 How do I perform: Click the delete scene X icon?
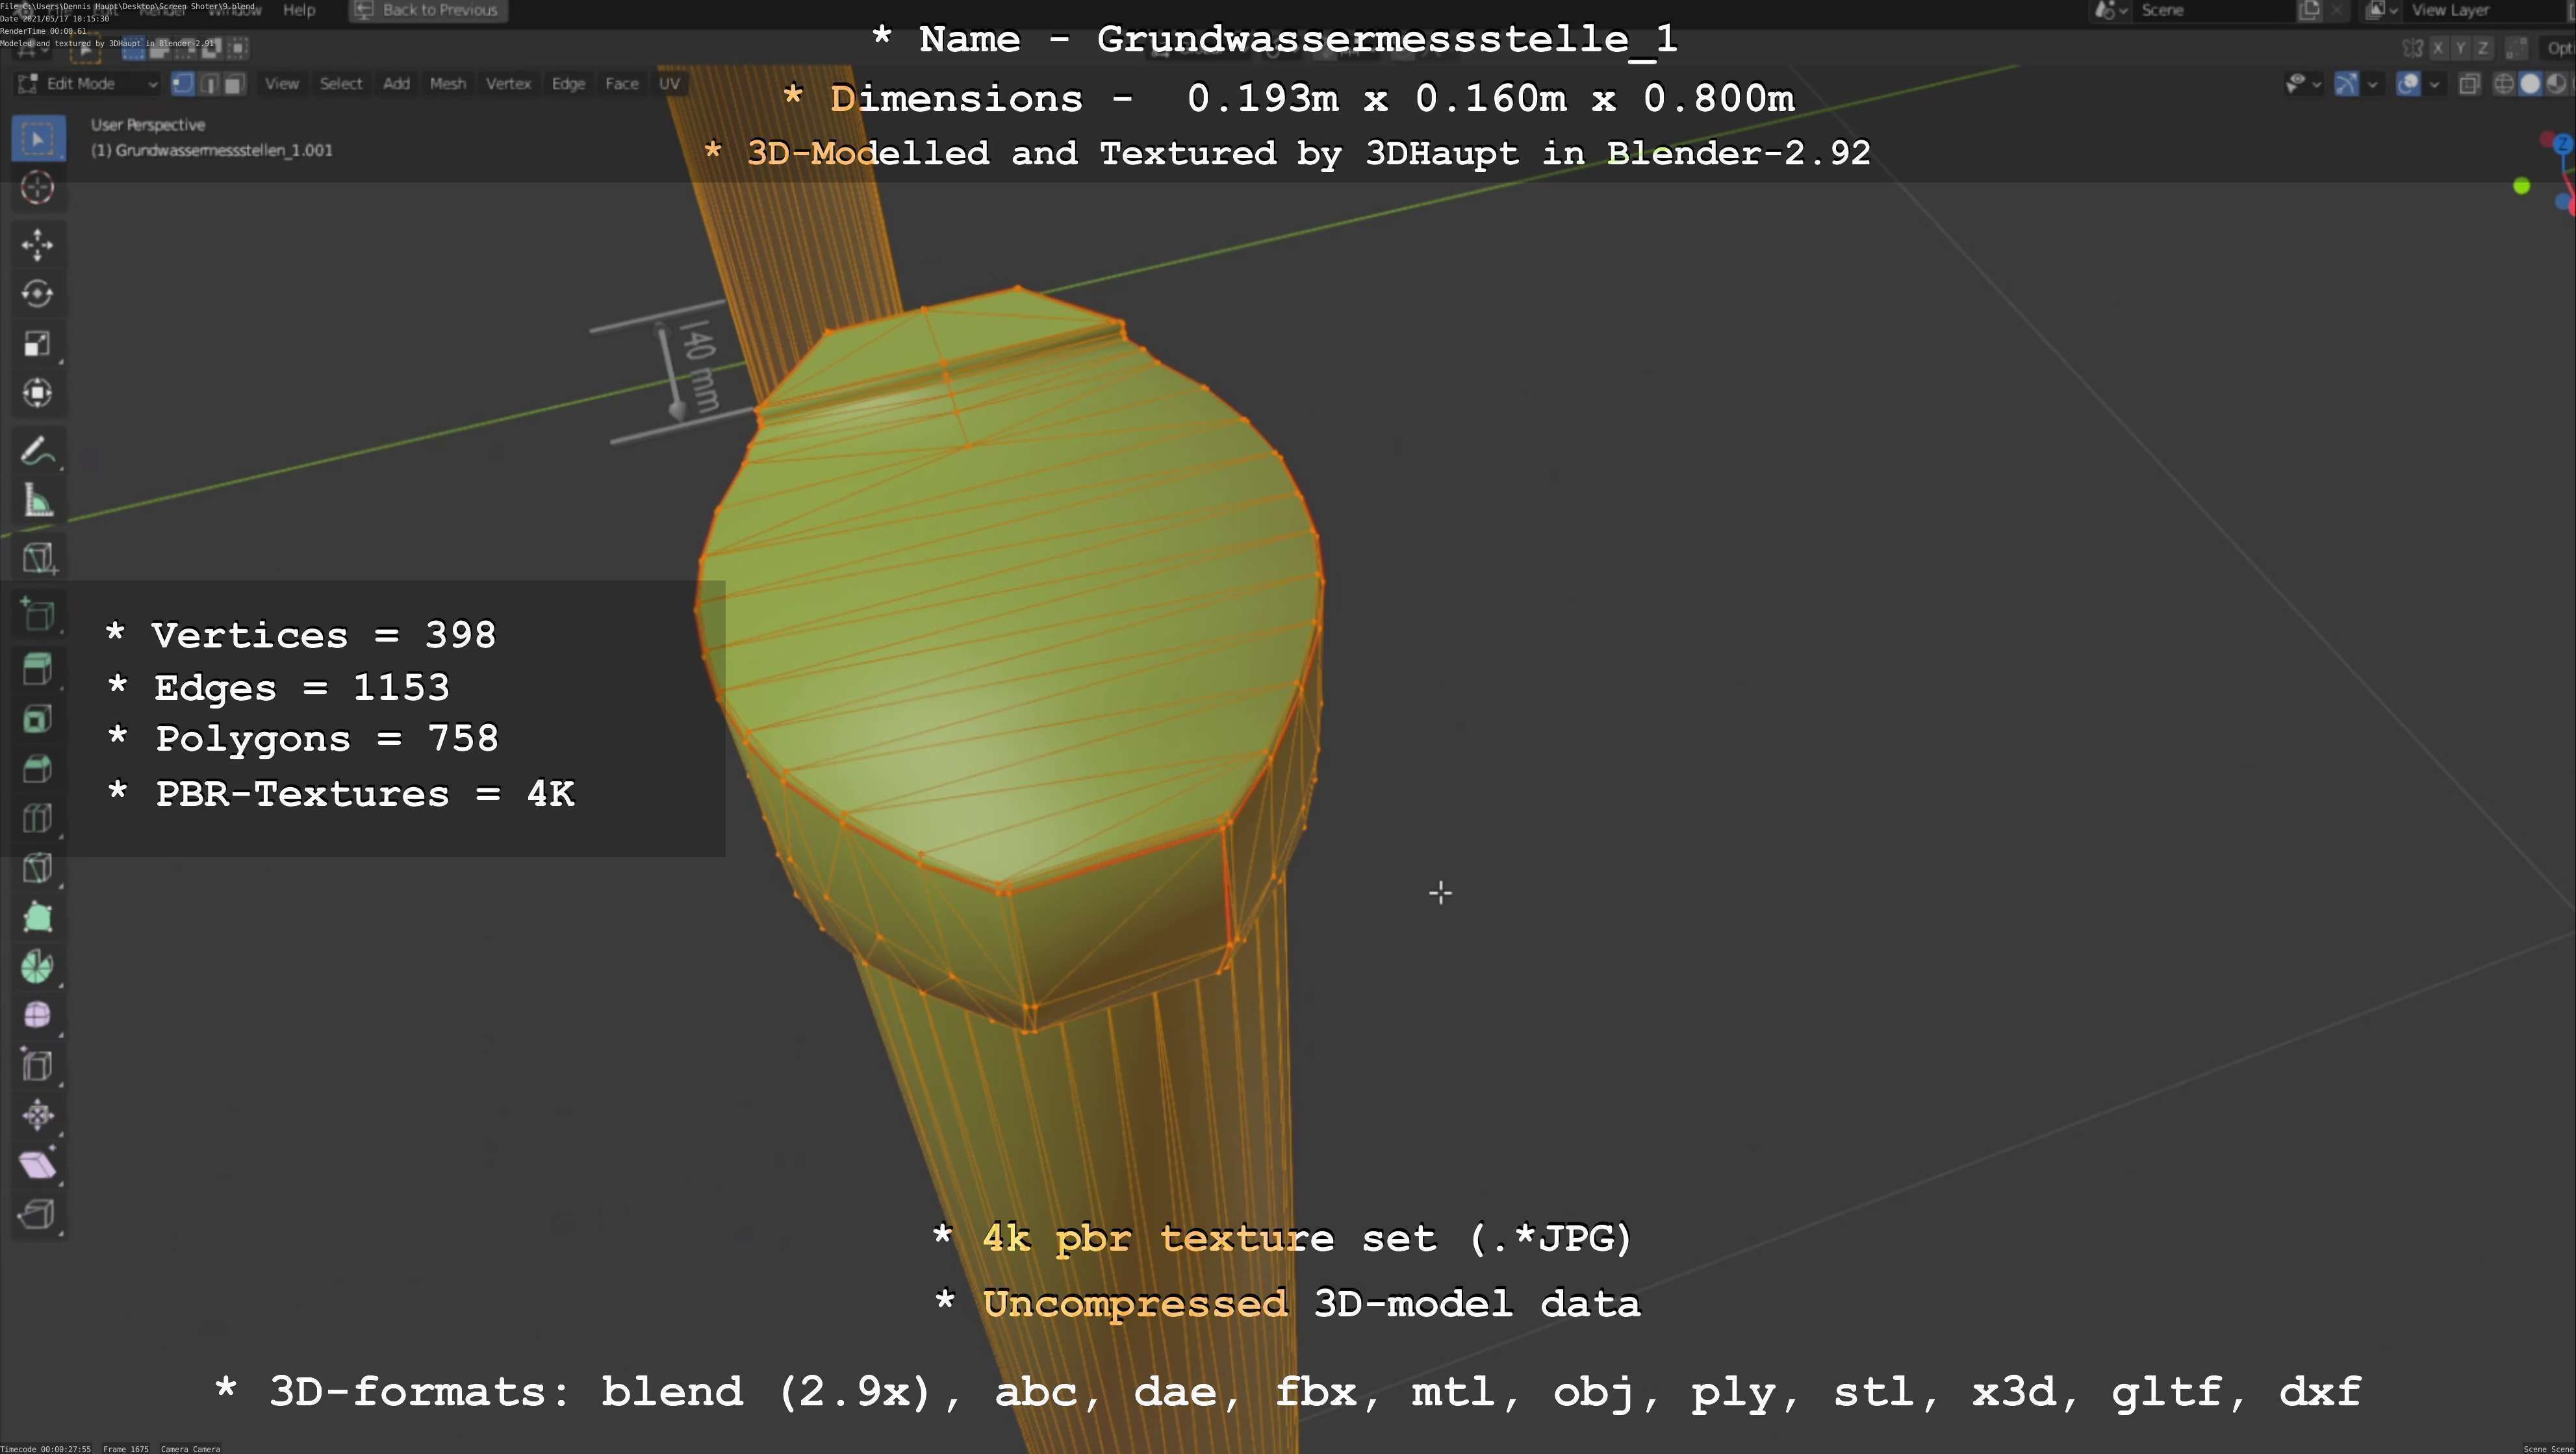click(x=2337, y=10)
